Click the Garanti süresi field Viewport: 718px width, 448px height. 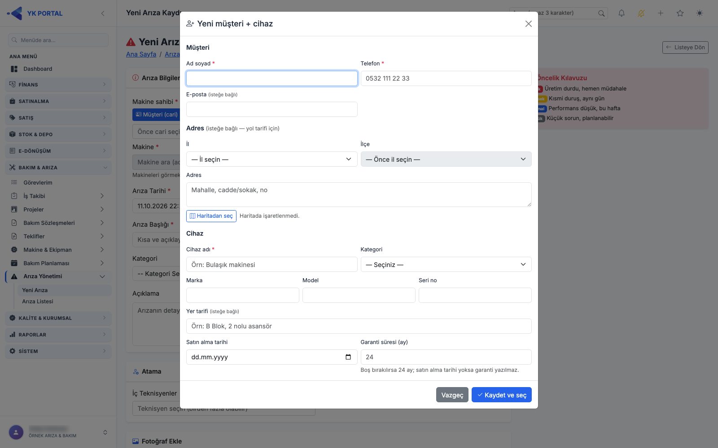[446, 357]
